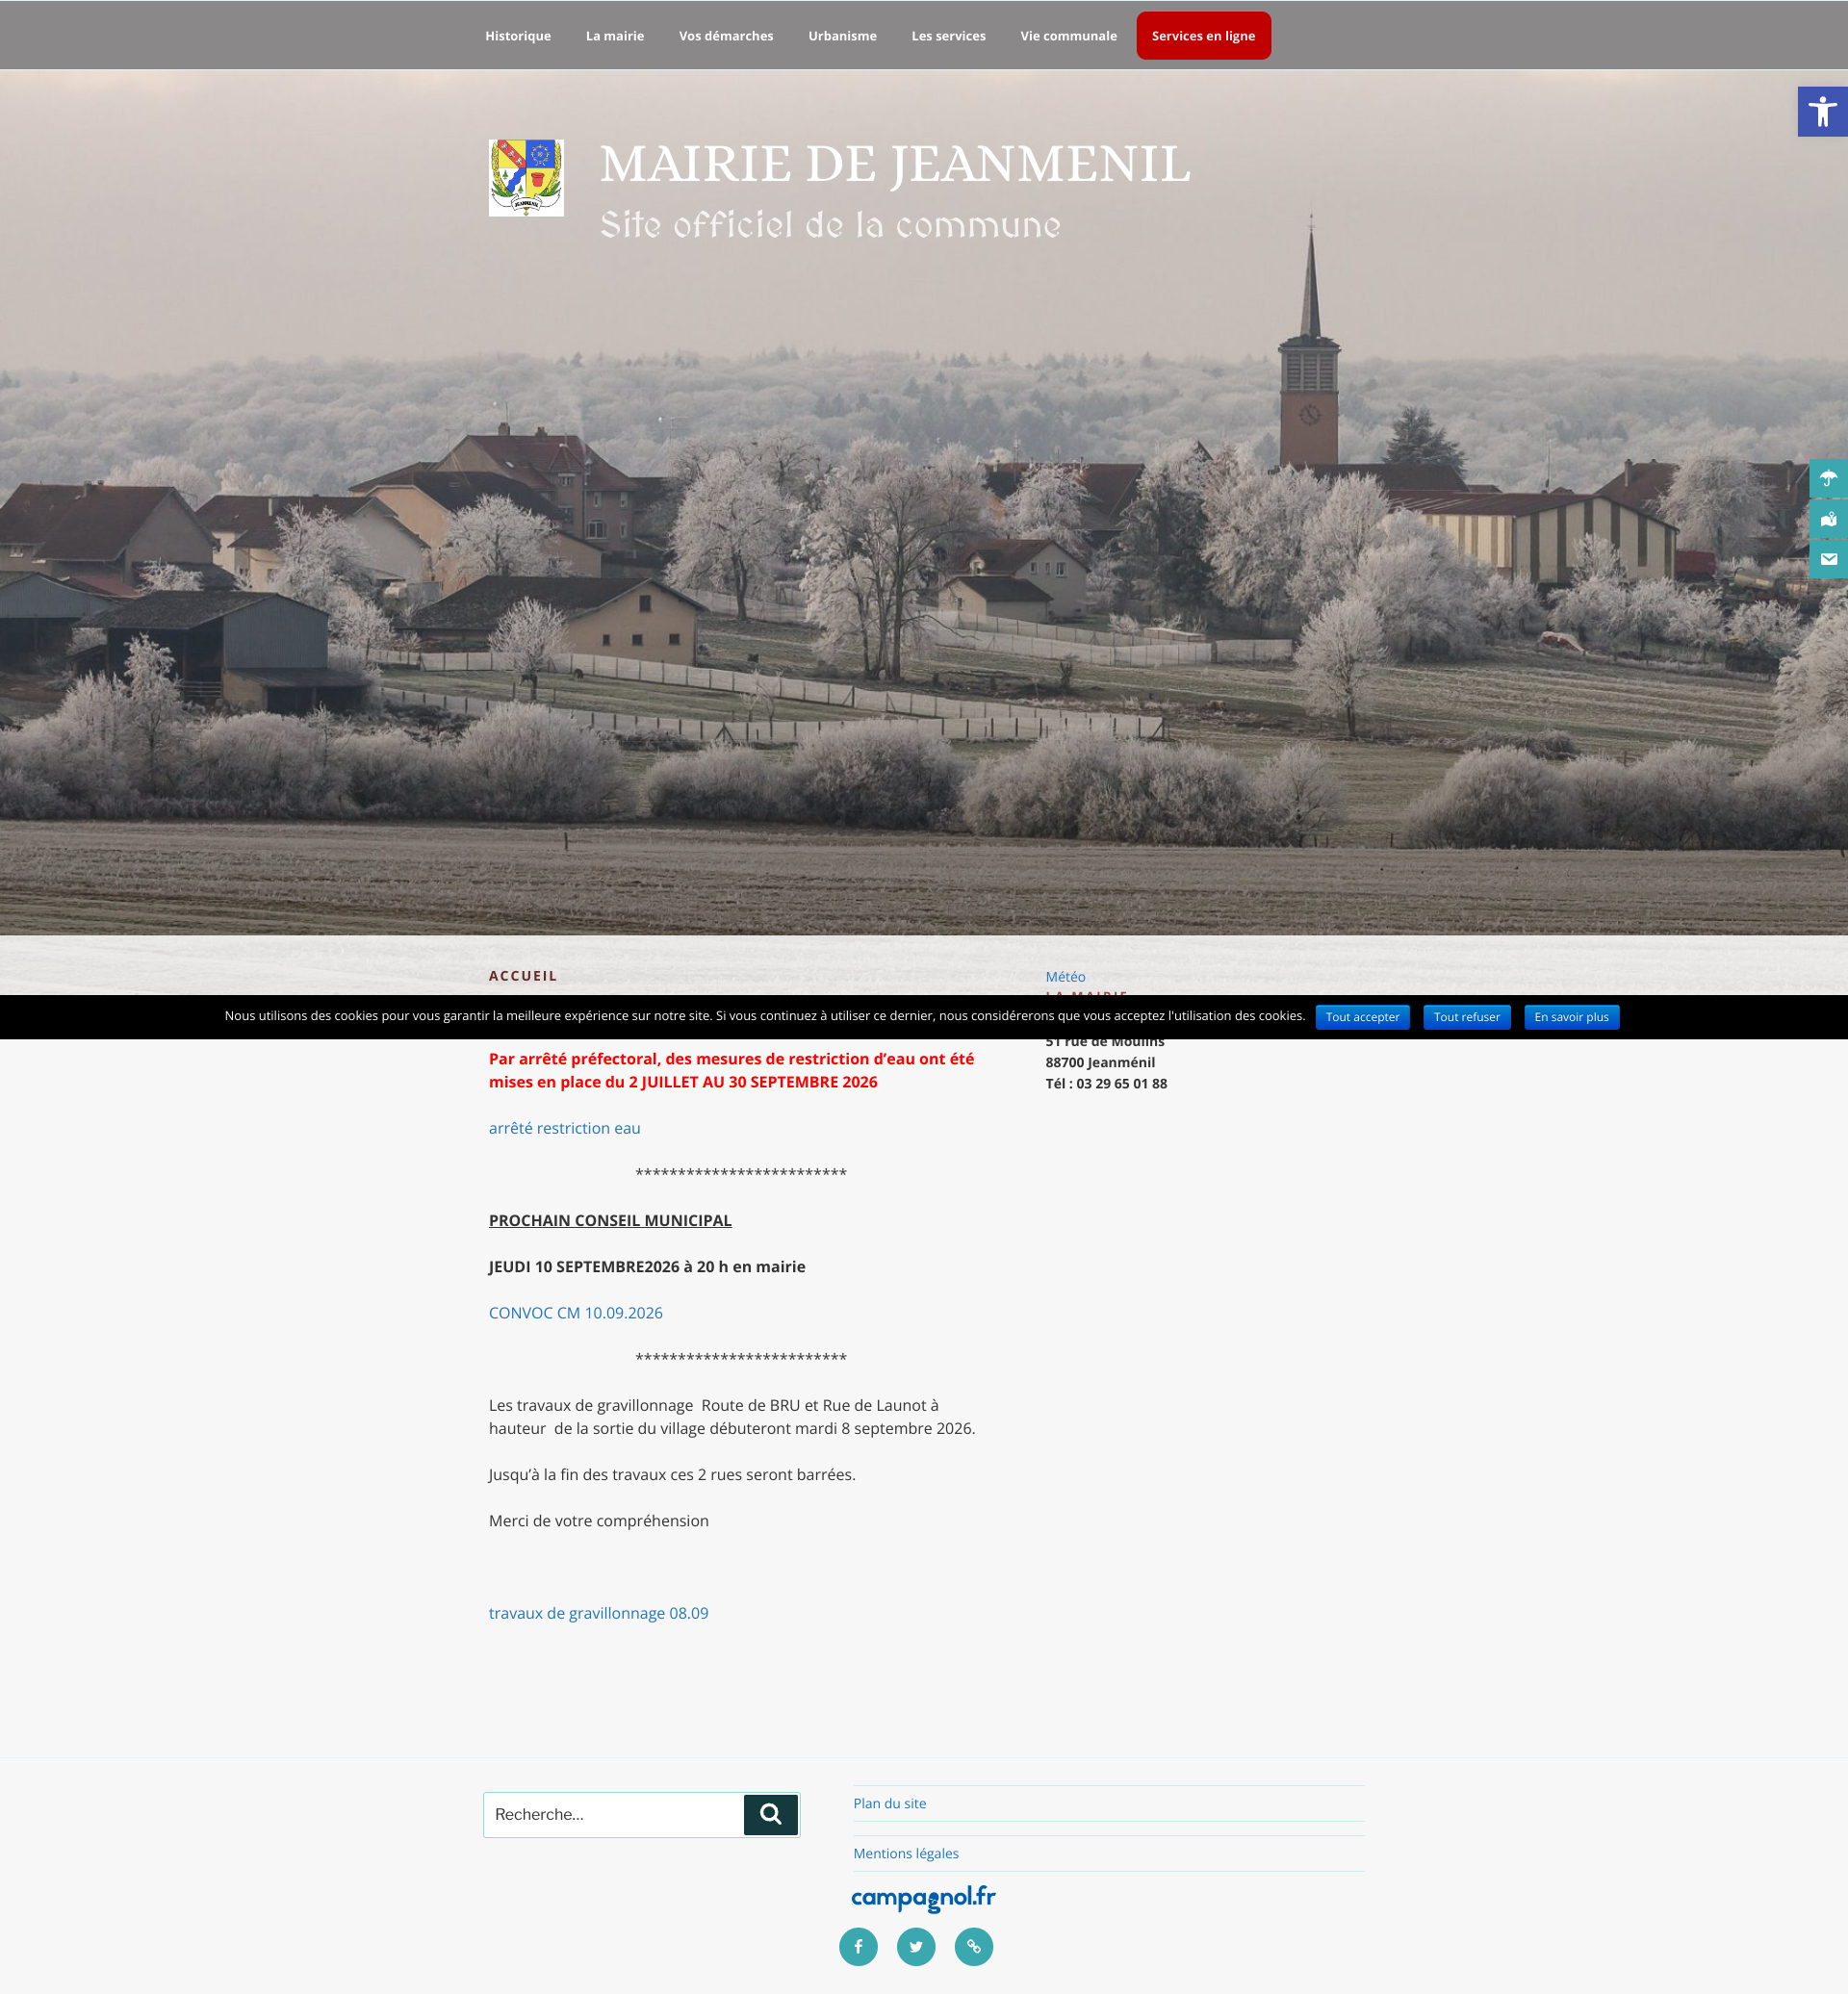Click the search magnifier button

coord(770,1814)
